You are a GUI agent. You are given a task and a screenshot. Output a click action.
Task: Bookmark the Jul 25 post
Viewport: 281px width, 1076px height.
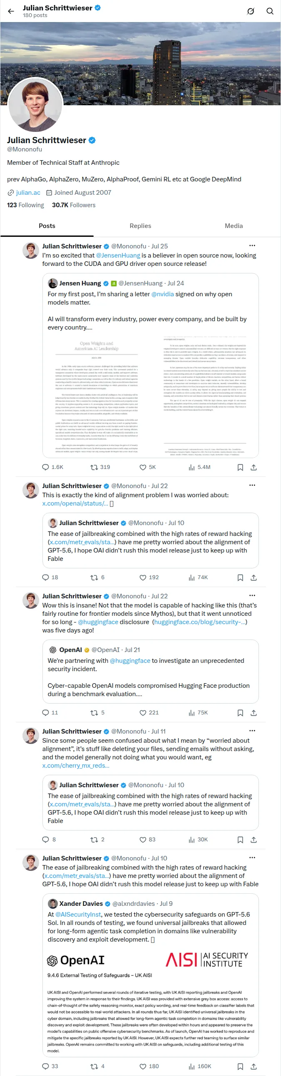tap(240, 467)
